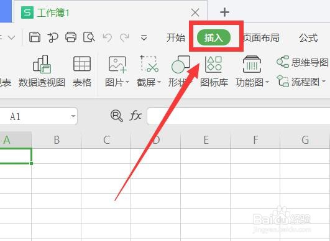Close the 工作簿1 document tab
This screenshot has width=330, height=241.
(x=195, y=12)
